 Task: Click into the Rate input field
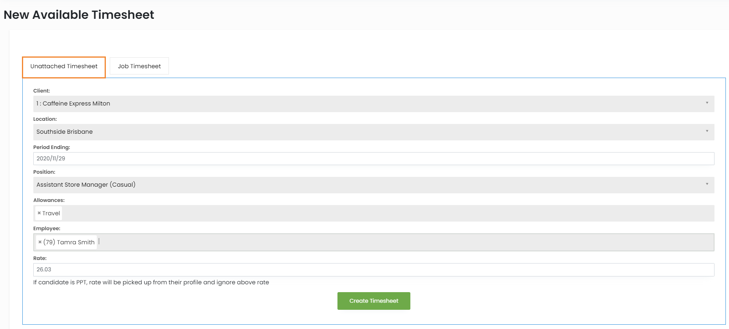[x=373, y=269]
